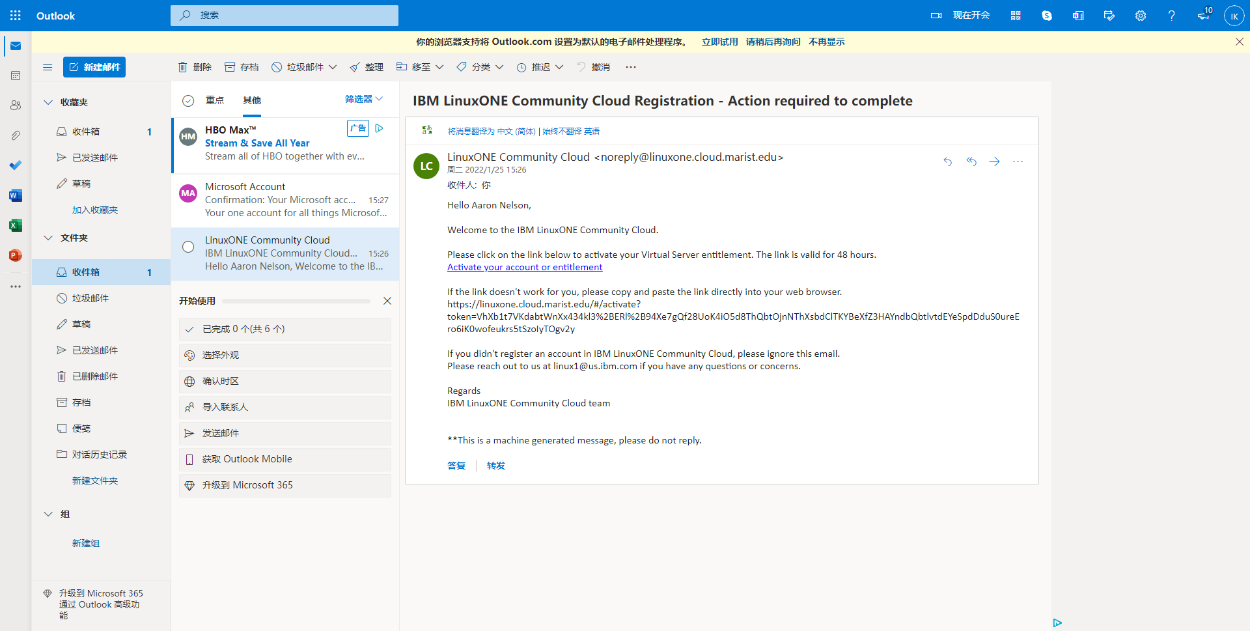Select the LinuxONE Community Cloud message circle
Viewport: 1250px width, 631px height.
(x=188, y=247)
